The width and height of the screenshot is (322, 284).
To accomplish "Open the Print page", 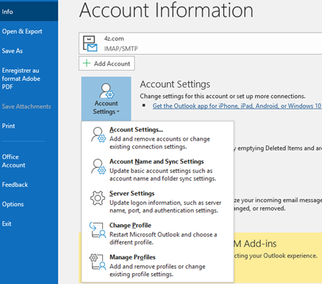I will click(x=9, y=126).
